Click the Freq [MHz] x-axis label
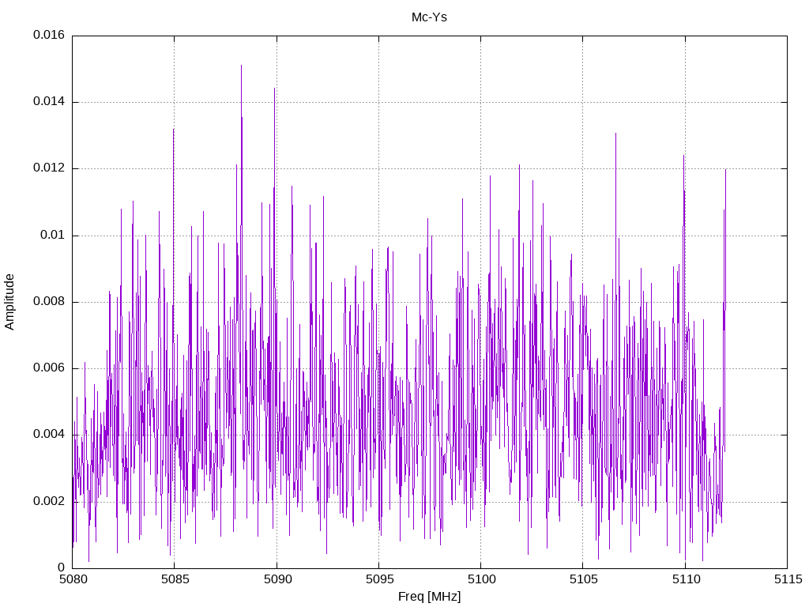The image size is (809, 607). click(x=429, y=597)
